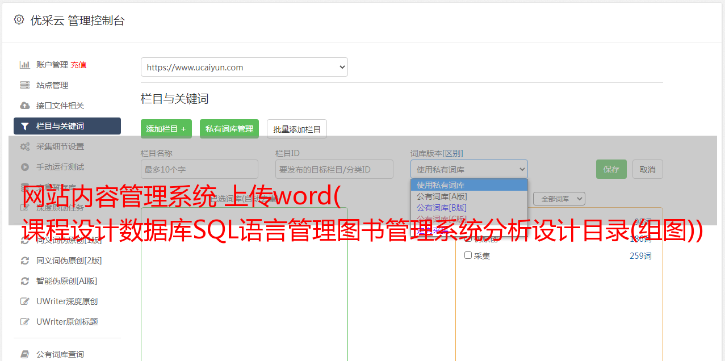Viewport: 725px width, 361px height.
Task: Choose 使用私有词库 option in the open list
Action: [x=469, y=185]
